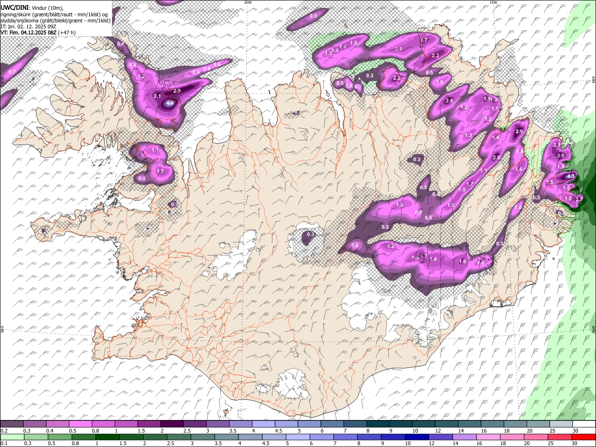Viewport: 596px width, 447px height.
Task: Click the 30 label on the lower colour bar
Action: [575, 443]
